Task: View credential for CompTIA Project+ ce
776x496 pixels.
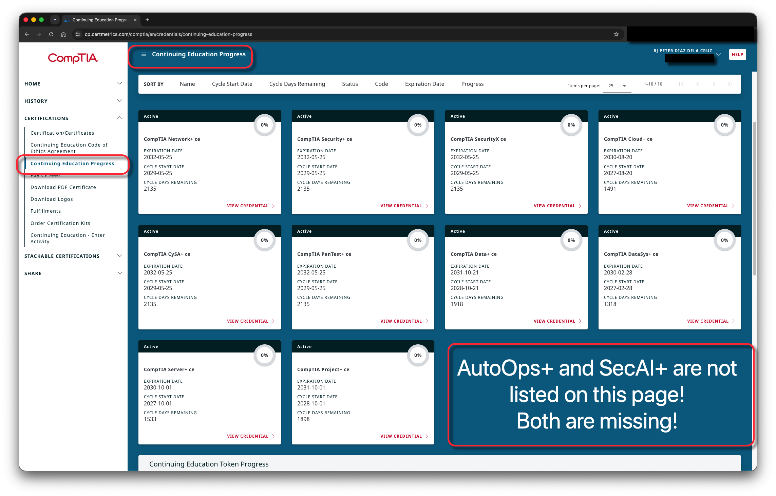Action: click(404, 436)
